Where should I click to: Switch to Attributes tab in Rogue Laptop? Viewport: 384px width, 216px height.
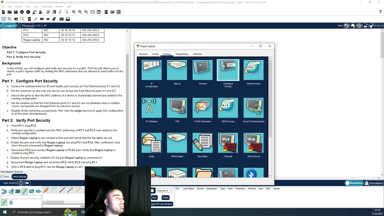coord(197,54)
